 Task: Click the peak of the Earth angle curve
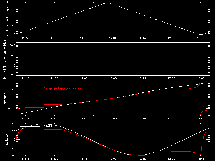tap(107, 3)
